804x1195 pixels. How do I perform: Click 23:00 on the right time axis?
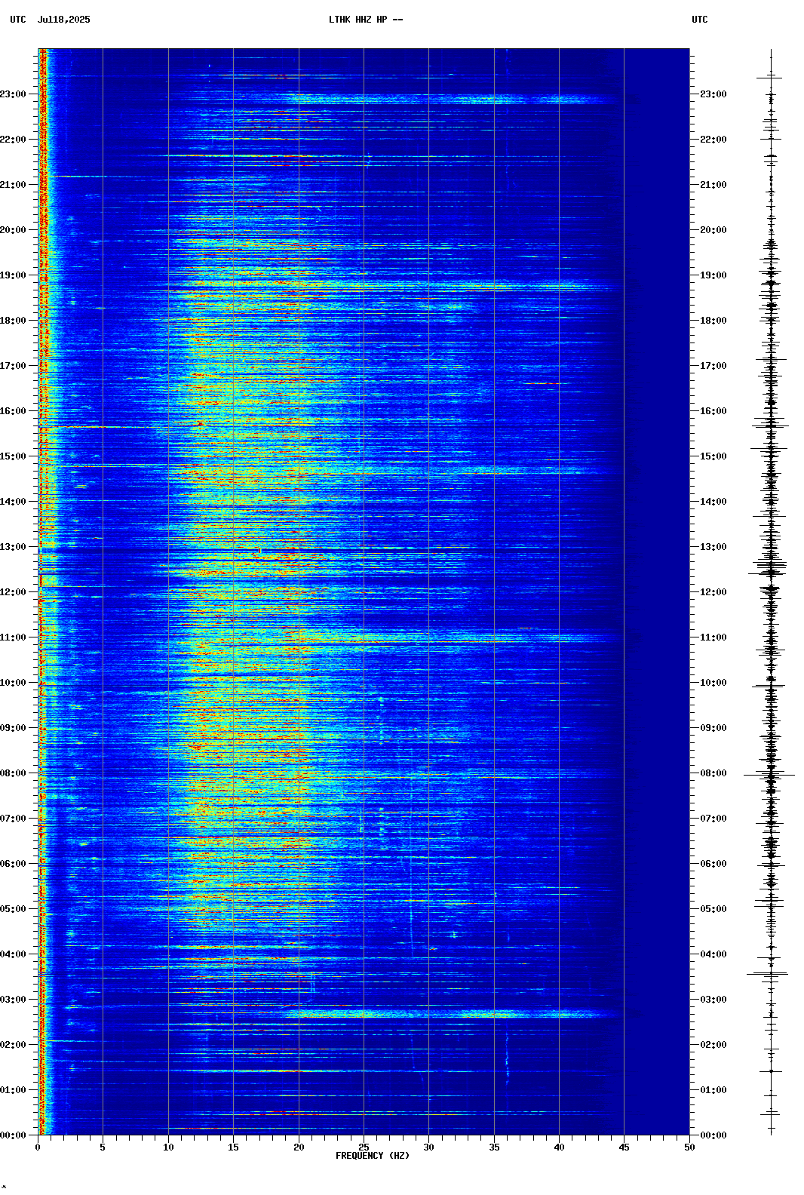point(713,94)
